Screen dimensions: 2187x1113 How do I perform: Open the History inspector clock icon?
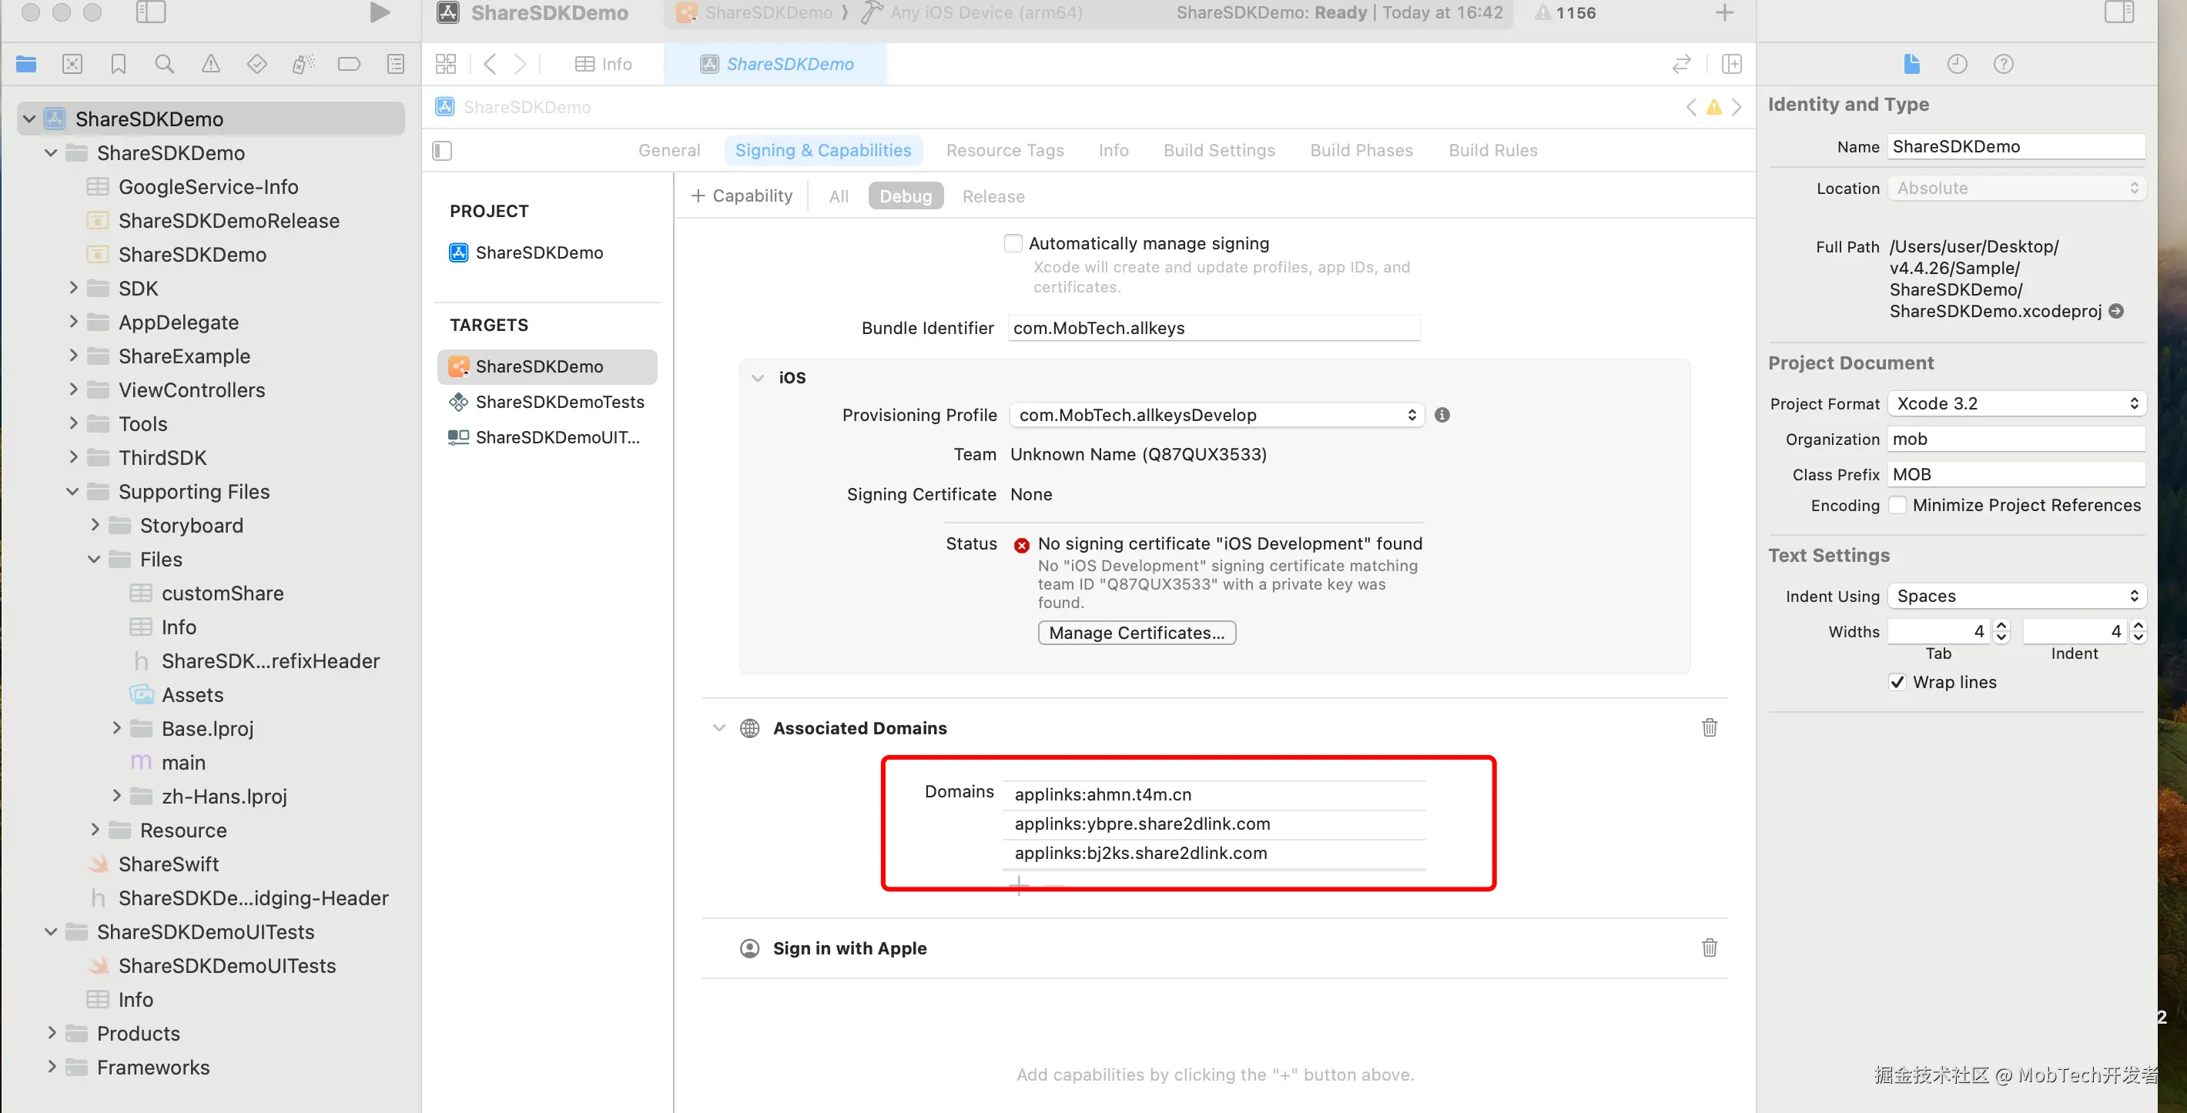(1957, 64)
